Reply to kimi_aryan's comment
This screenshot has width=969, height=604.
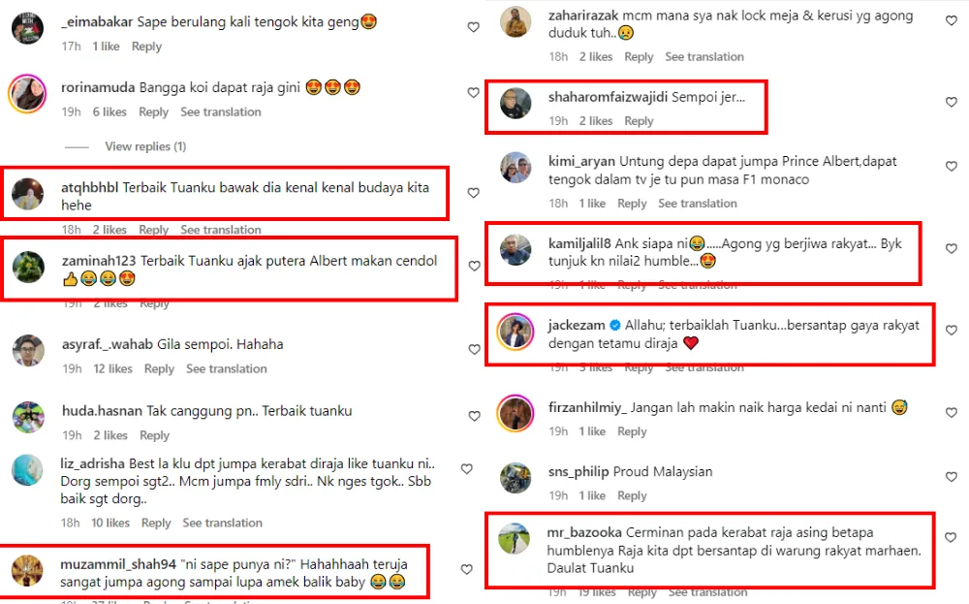[632, 204]
